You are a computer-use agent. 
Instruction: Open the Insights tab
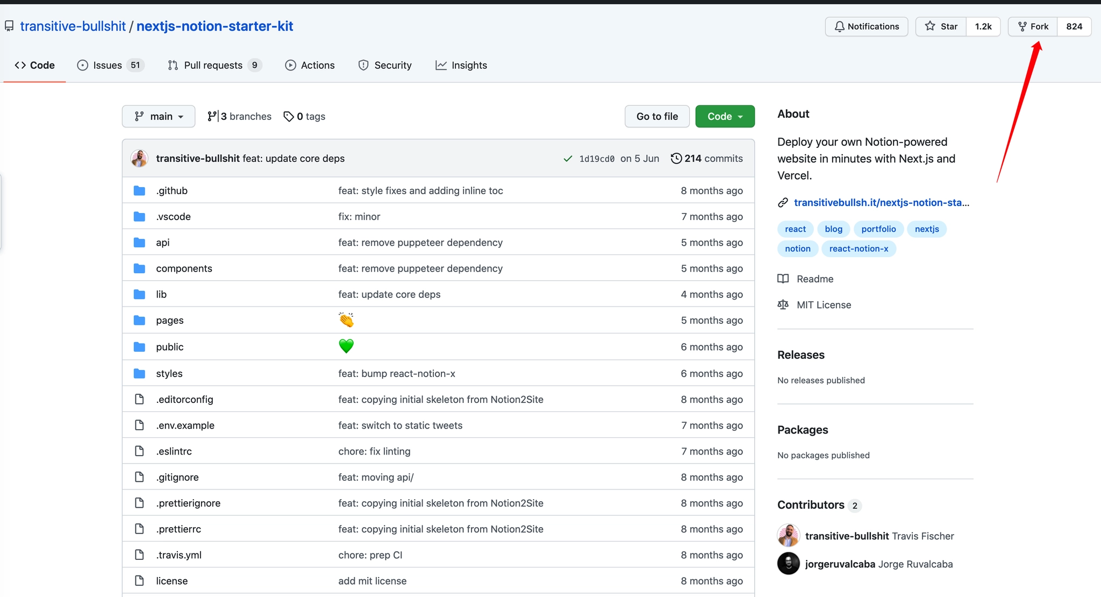pos(461,65)
